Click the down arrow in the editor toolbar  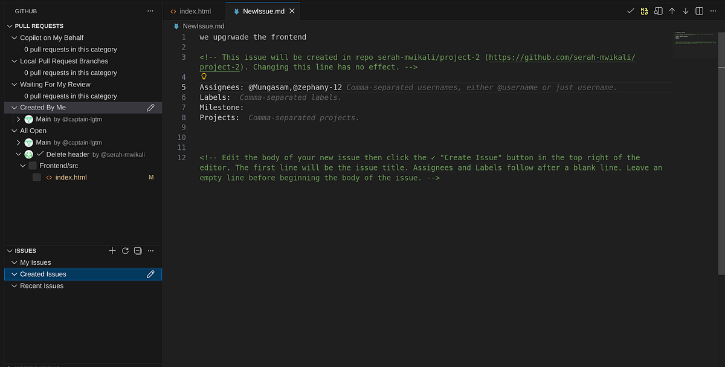[686, 11]
